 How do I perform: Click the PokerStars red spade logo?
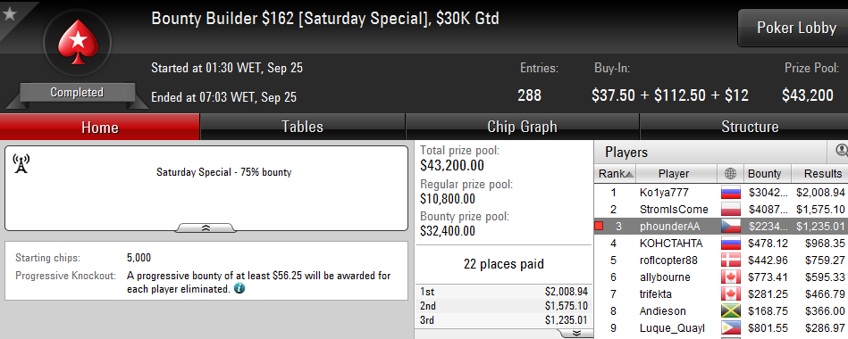point(77,42)
